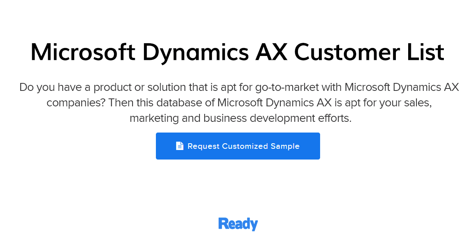Click the Request Customized Sample button label text

click(244, 146)
